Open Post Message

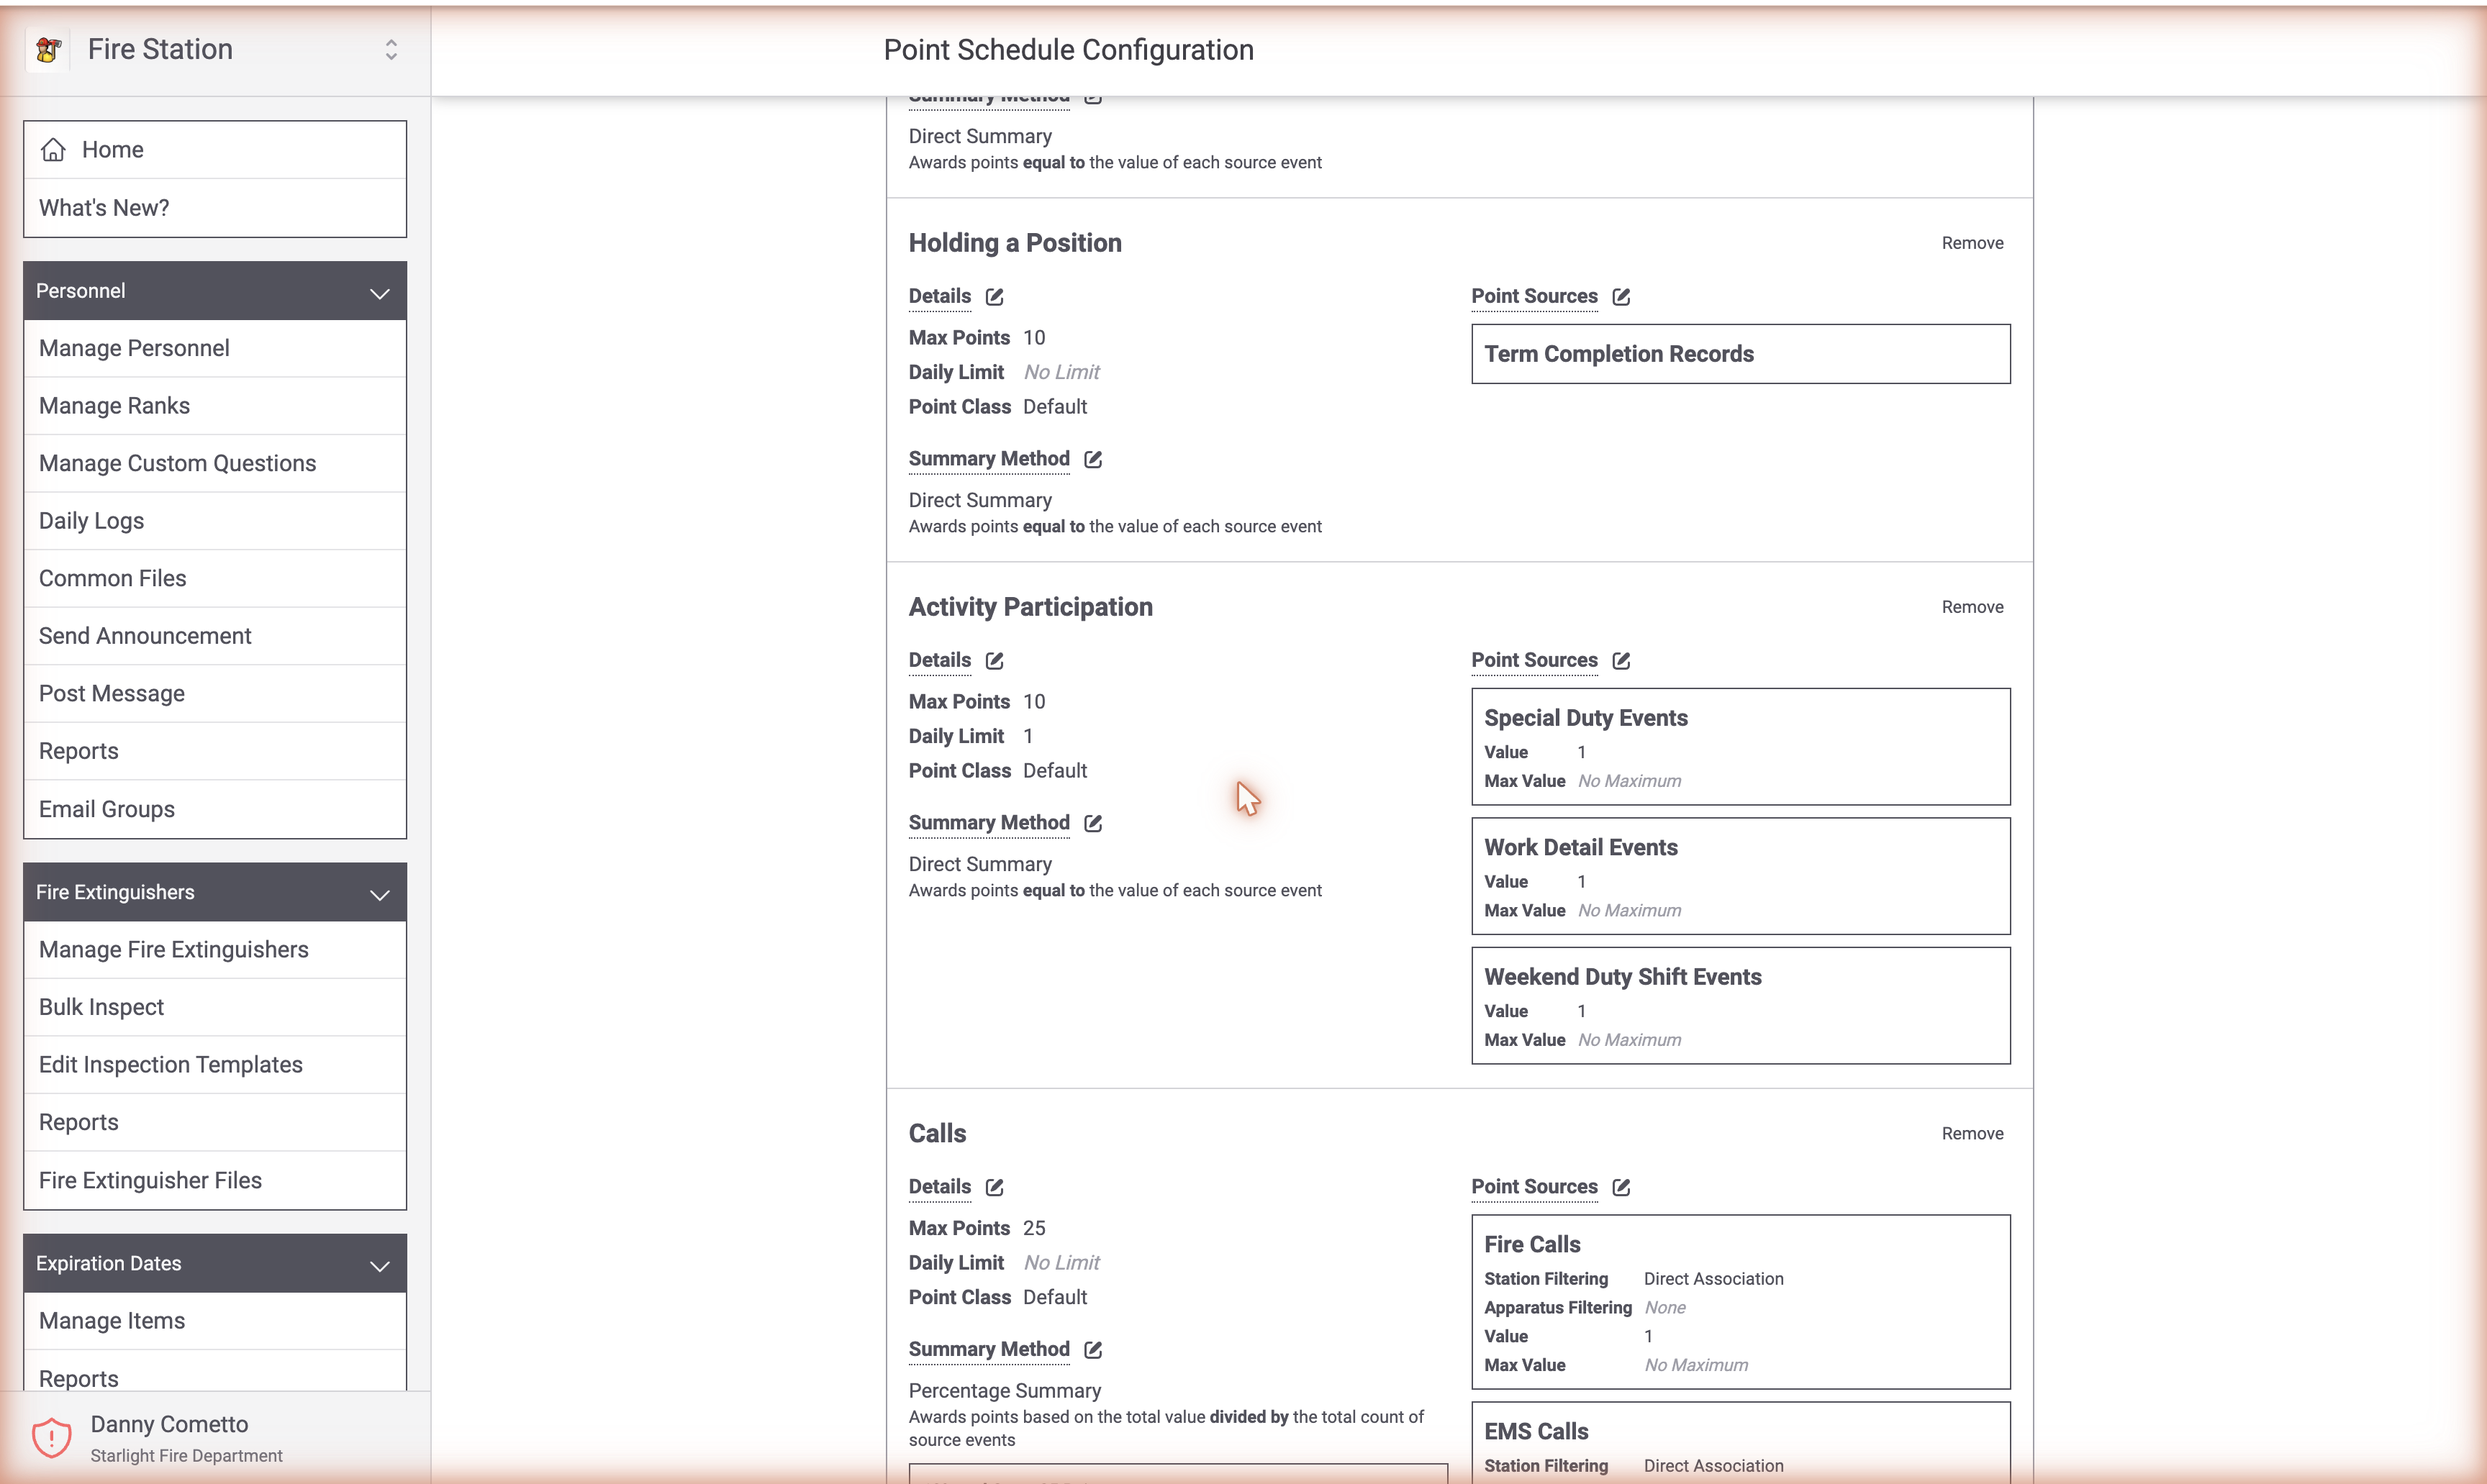pos(215,694)
